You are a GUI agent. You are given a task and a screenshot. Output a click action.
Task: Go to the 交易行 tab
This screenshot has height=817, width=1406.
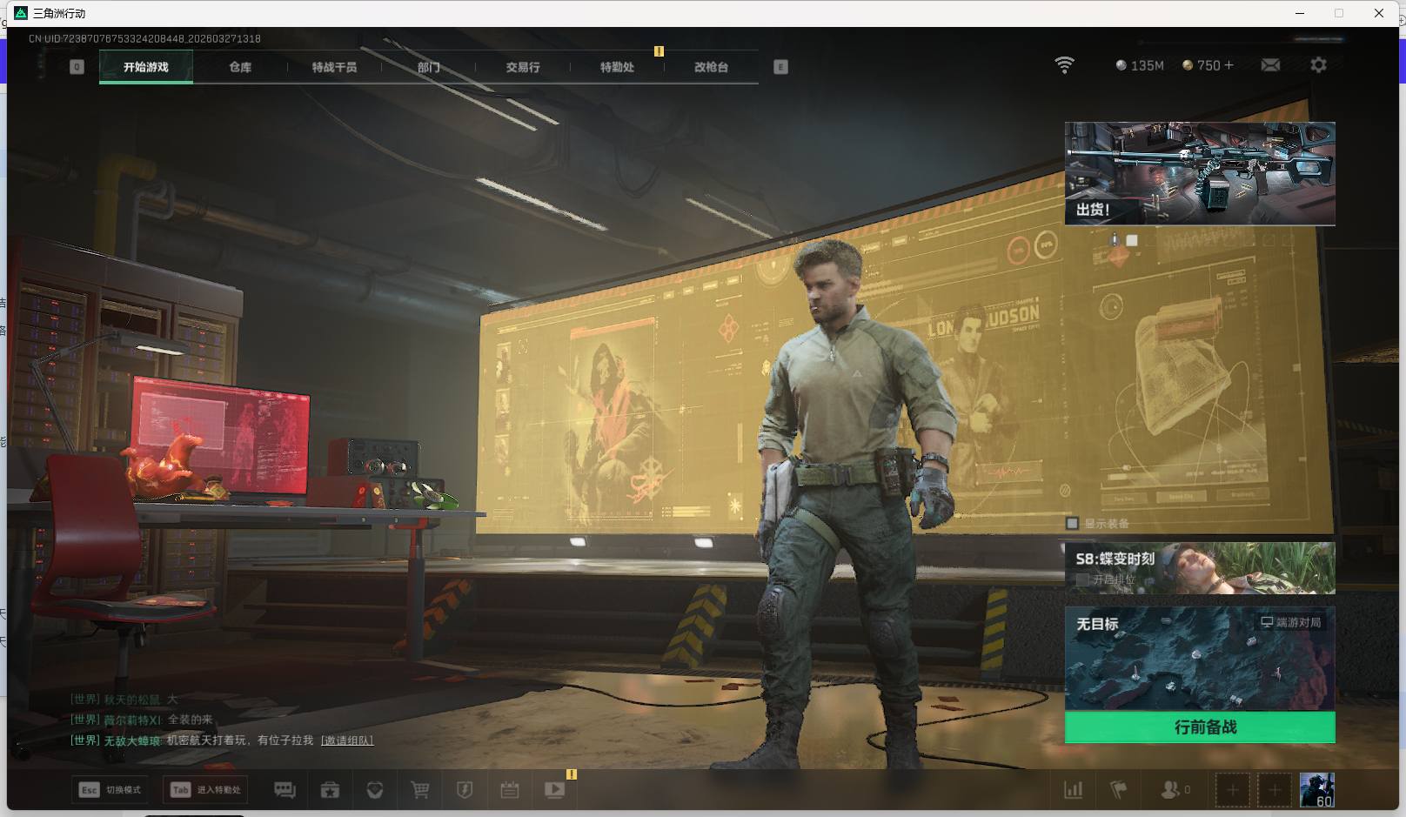click(x=523, y=67)
